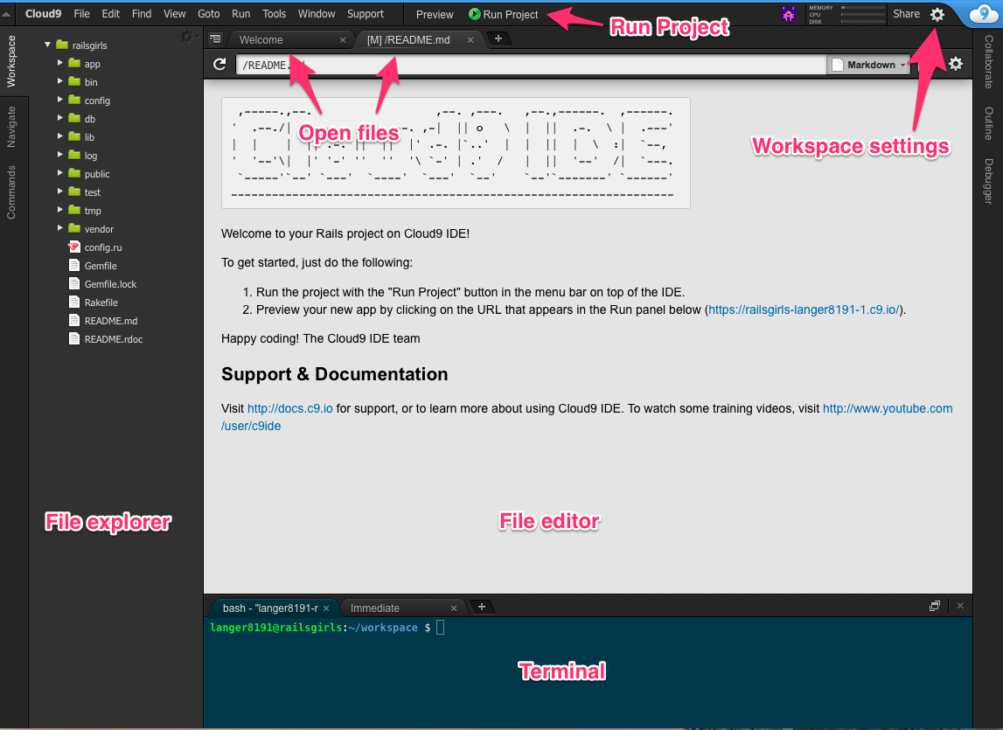This screenshot has height=730, width=1003.
Task: Click the /README preview path field
Action: coord(531,65)
